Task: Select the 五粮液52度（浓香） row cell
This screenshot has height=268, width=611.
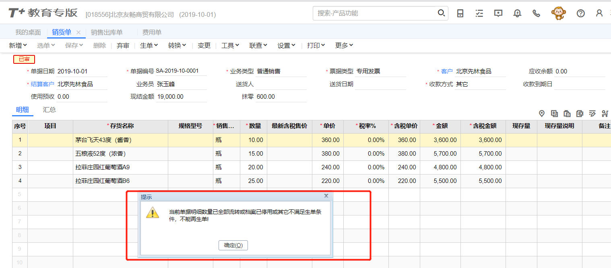Action: pyautogui.click(x=120, y=154)
